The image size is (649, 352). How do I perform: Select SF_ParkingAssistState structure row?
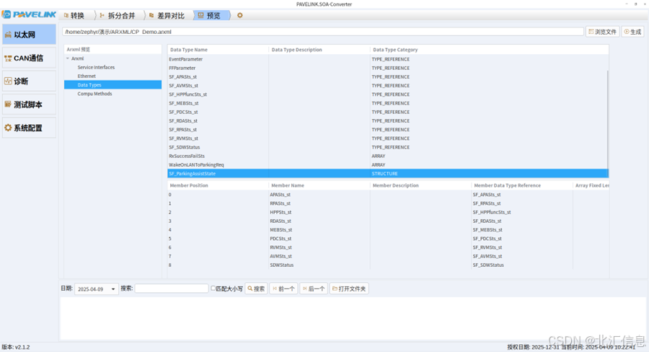click(388, 174)
